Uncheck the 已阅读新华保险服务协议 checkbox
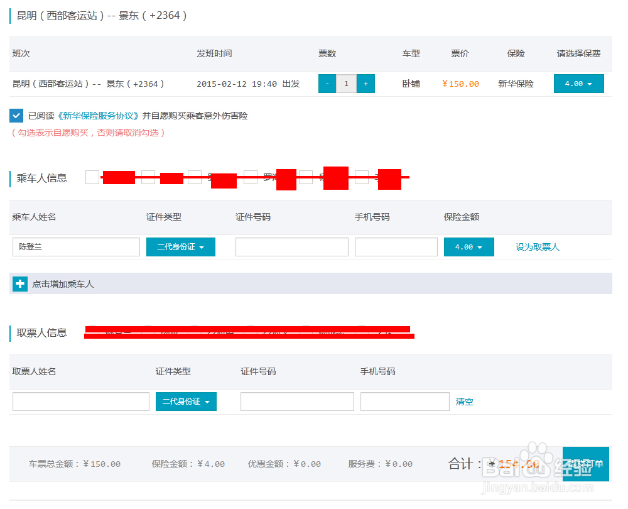628x509 pixels. [16, 116]
